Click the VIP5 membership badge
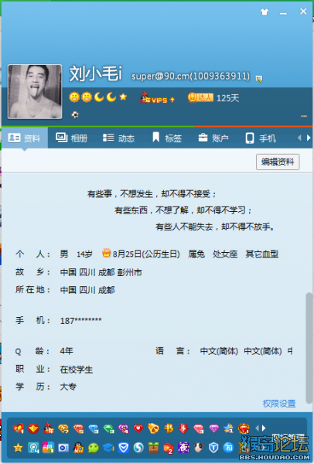Viewport: 314px width, 464px height. [x=158, y=97]
